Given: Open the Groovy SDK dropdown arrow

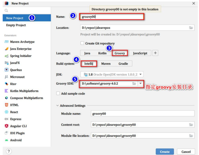Looking at the screenshot, I should [140, 83].
